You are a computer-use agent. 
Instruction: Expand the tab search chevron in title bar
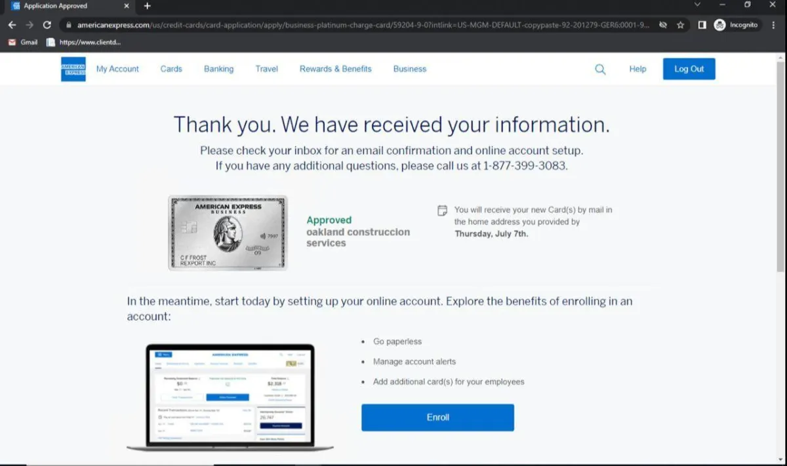[x=697, y=5]
